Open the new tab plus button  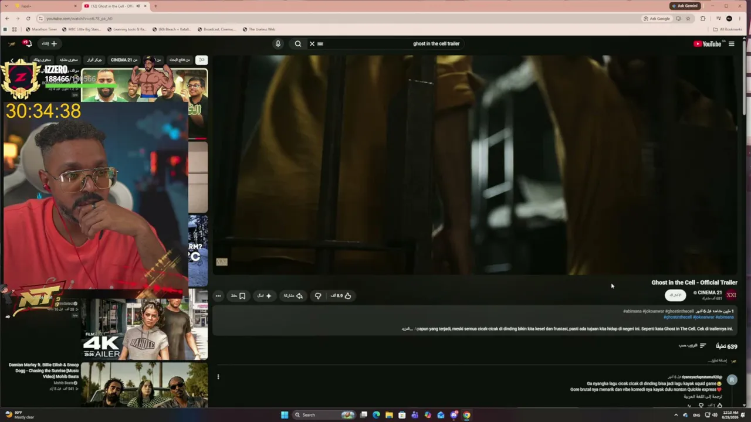click(x=155, y=6)
